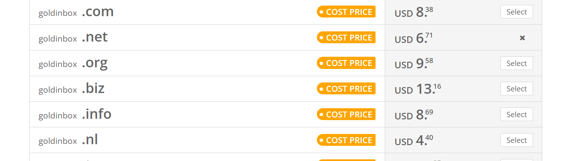Click the goldinbox .org domain name
The width and height of the screenshot is (584, 161).
pos(73,63)
